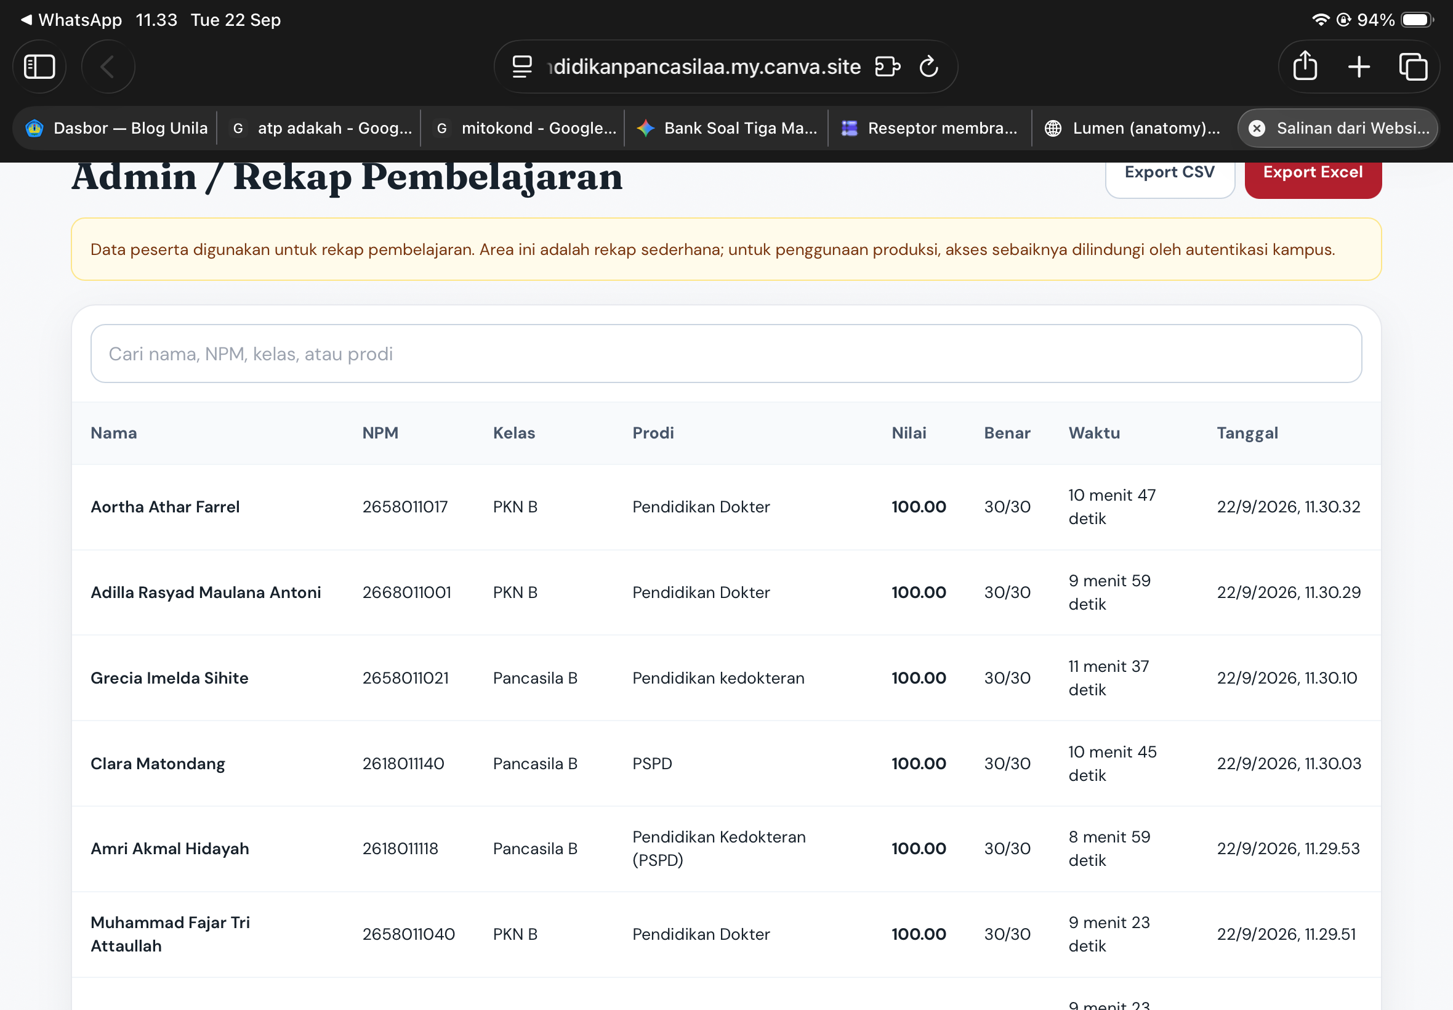1453x1010 pixels.
Task: Switch to mitokond Google tab
Action: [x=523, y=129]
